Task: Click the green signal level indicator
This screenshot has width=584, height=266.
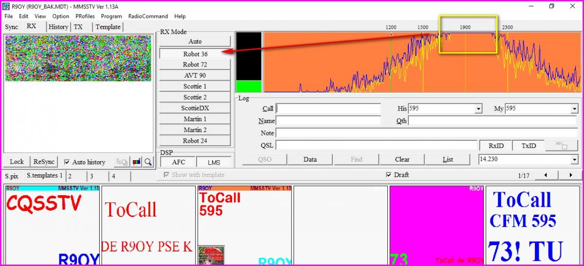Action: click(248, 86)
